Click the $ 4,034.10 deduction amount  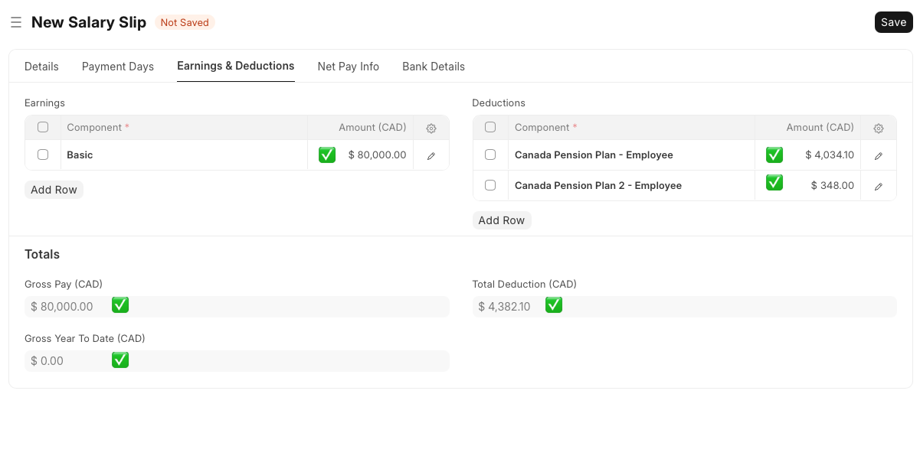(830, 155)
